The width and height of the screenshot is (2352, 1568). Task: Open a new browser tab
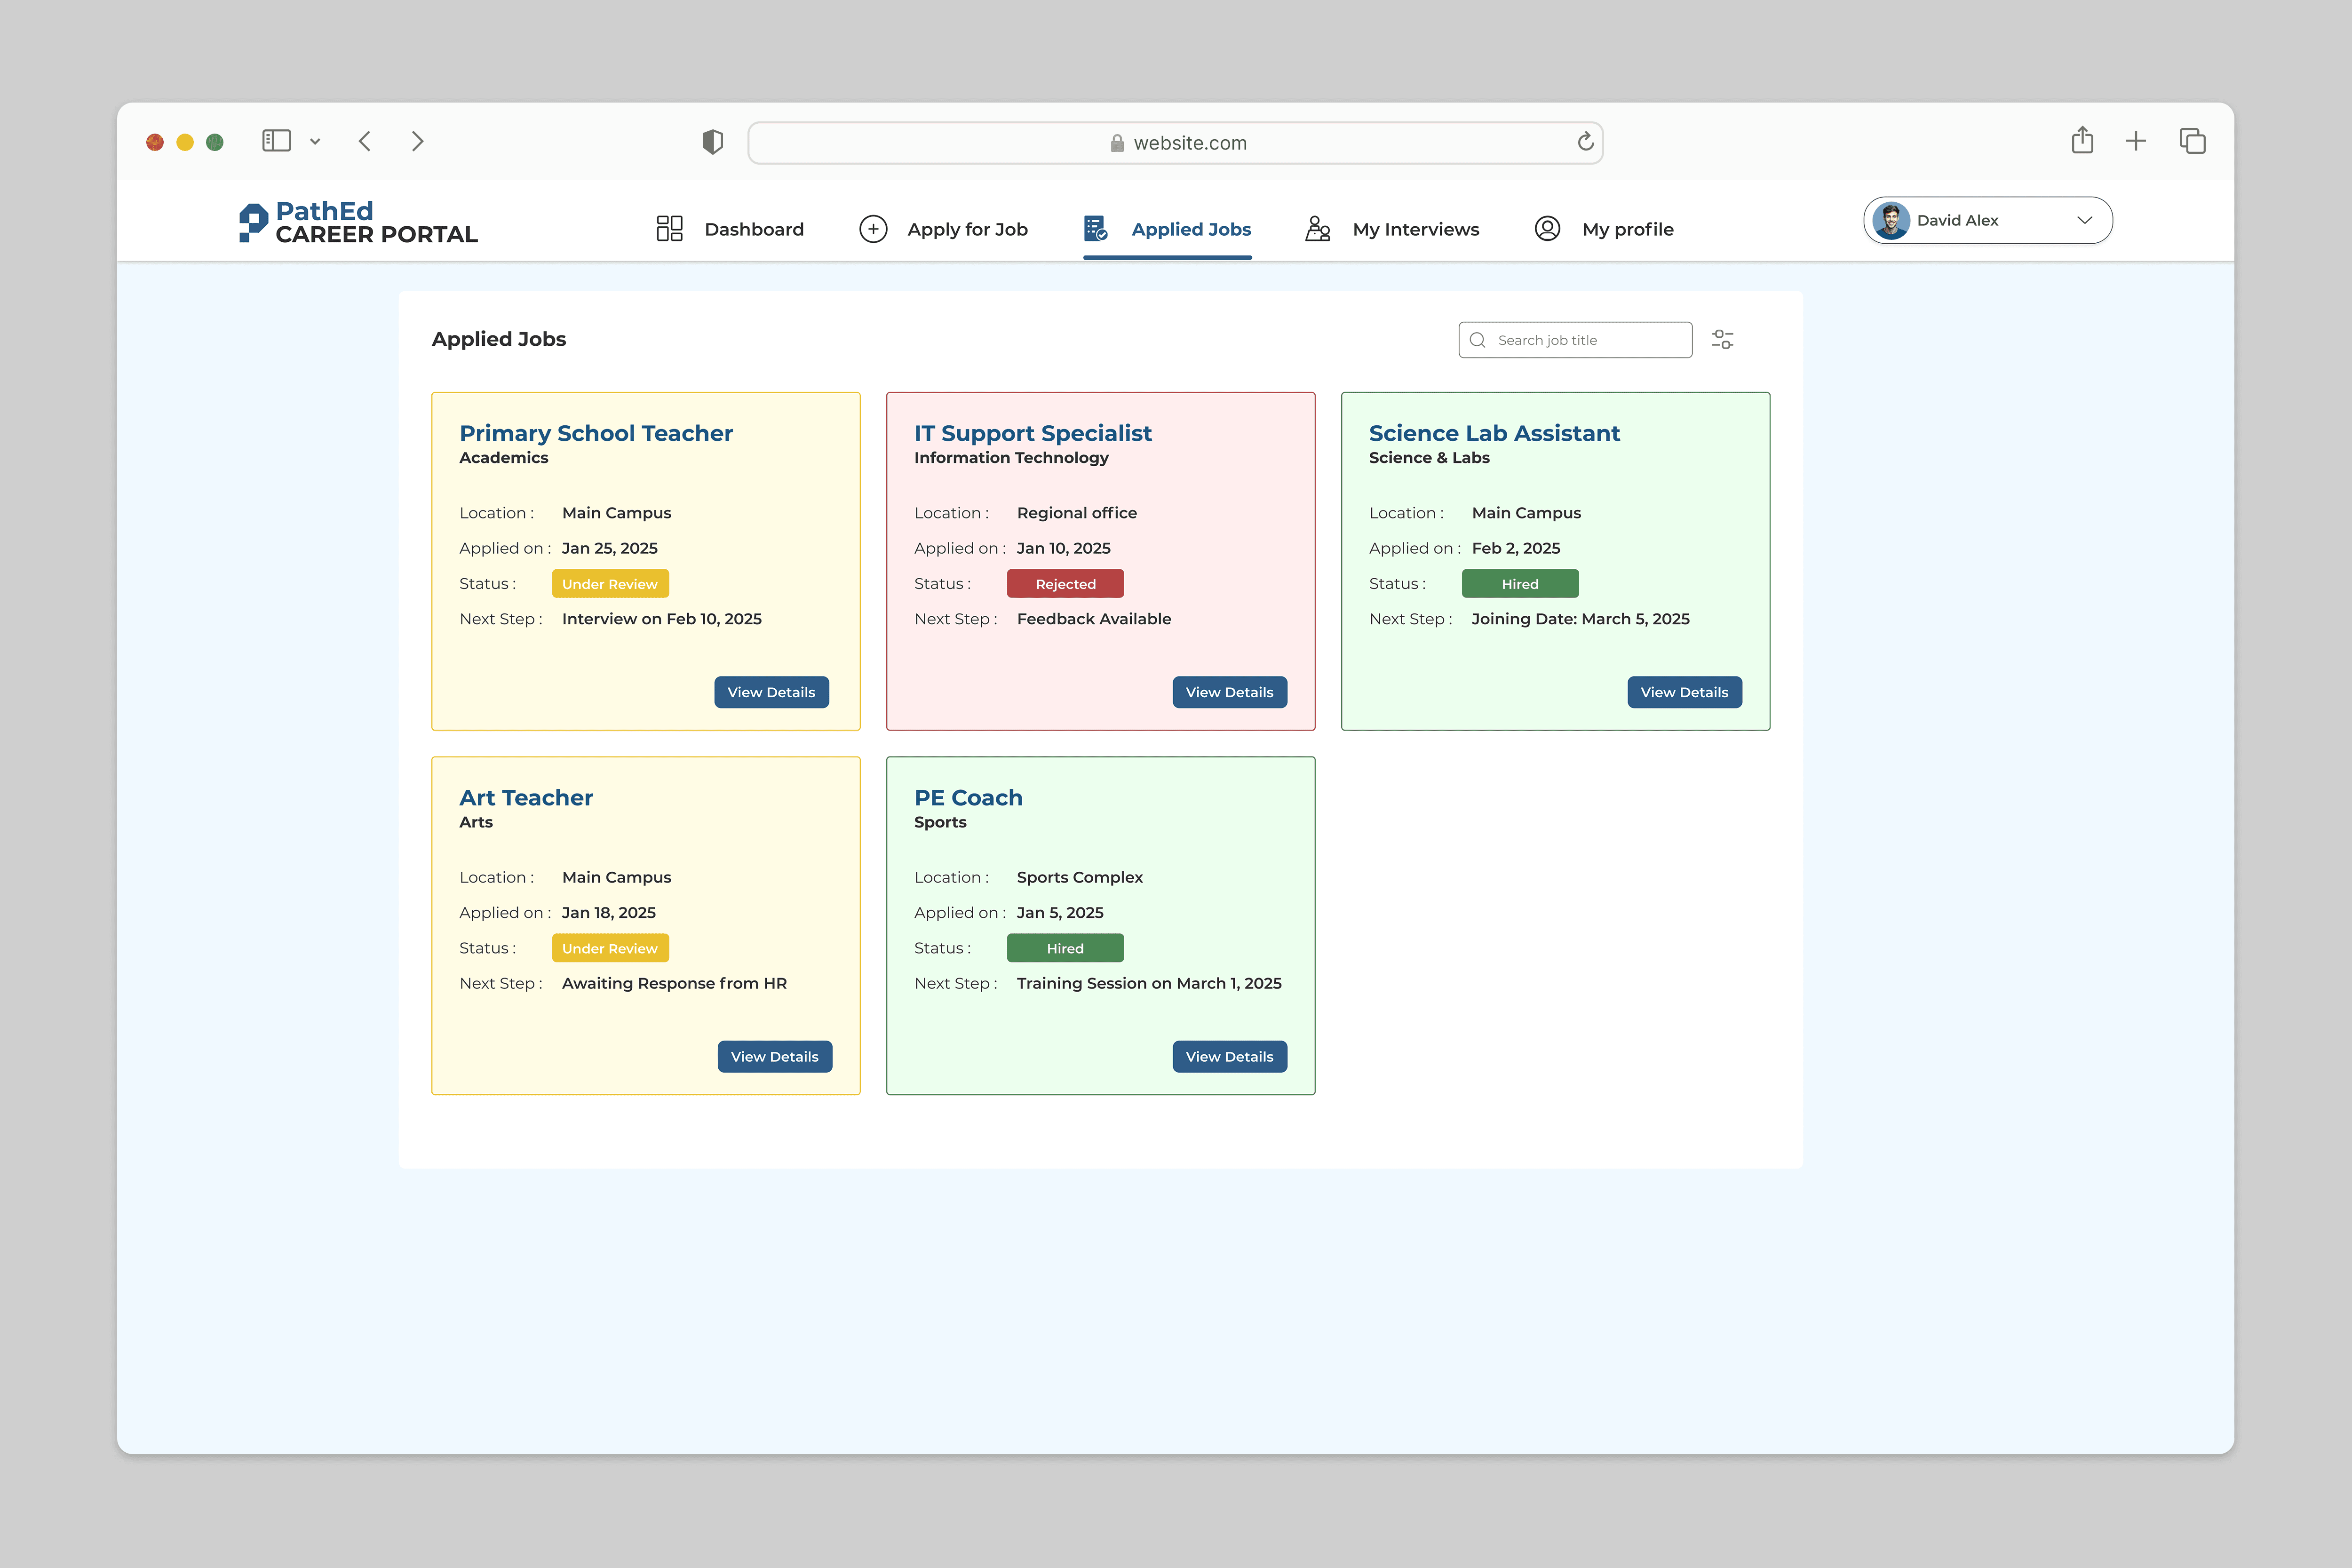point(2136,141)
